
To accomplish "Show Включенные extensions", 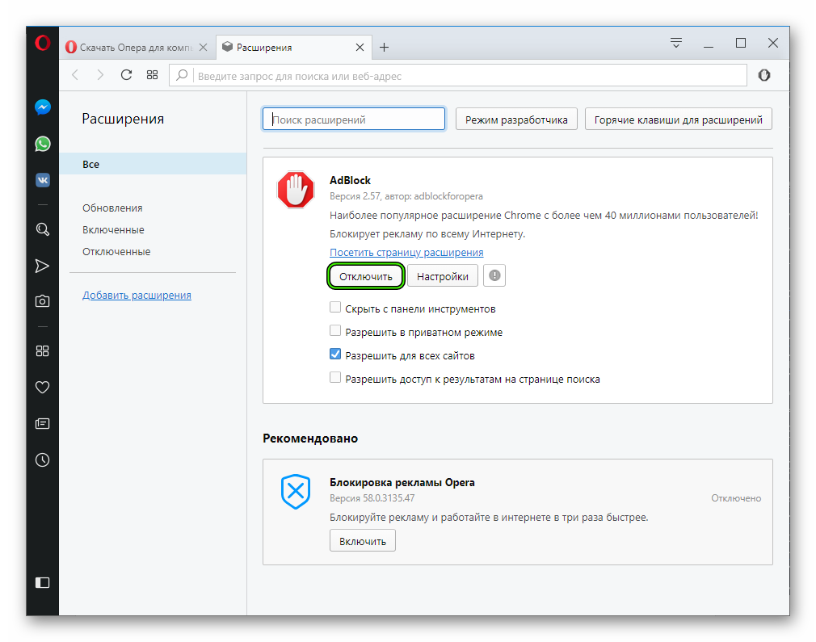I will pyautogui.click(x=113, y=230).
